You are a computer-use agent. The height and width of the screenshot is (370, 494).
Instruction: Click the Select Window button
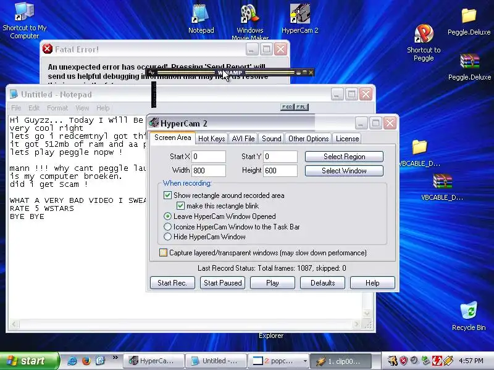pyautogui.click(x=344, y=171)
